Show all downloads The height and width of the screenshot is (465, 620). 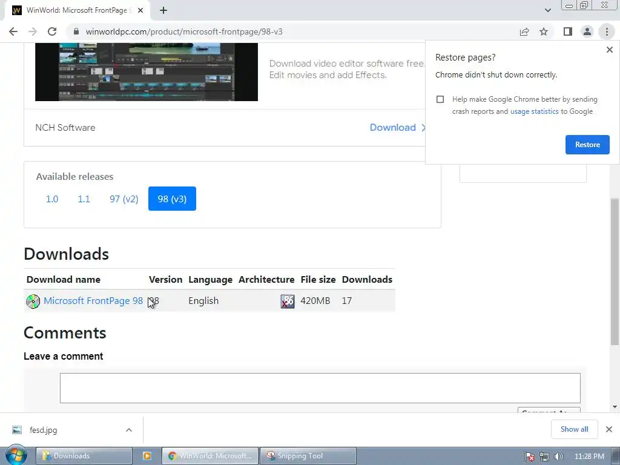tap(574, 429)
